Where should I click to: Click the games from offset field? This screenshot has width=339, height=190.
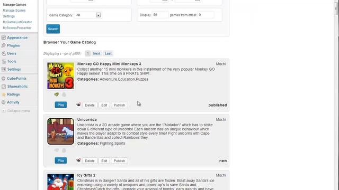[206, 15]
